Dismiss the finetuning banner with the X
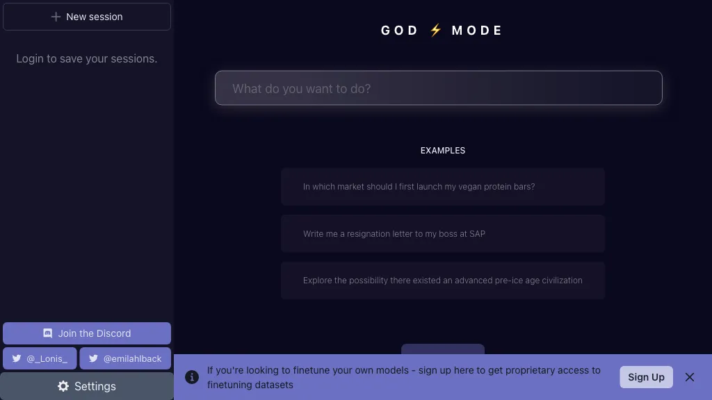The image size is (712, 400). pyautogui.click(x=690, y=377)
